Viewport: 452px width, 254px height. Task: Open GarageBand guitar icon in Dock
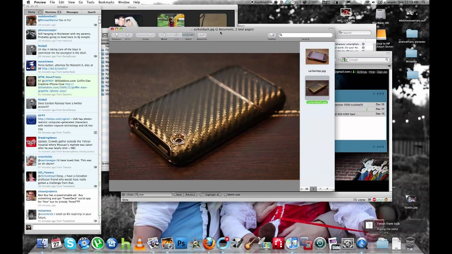pos(250,243)
